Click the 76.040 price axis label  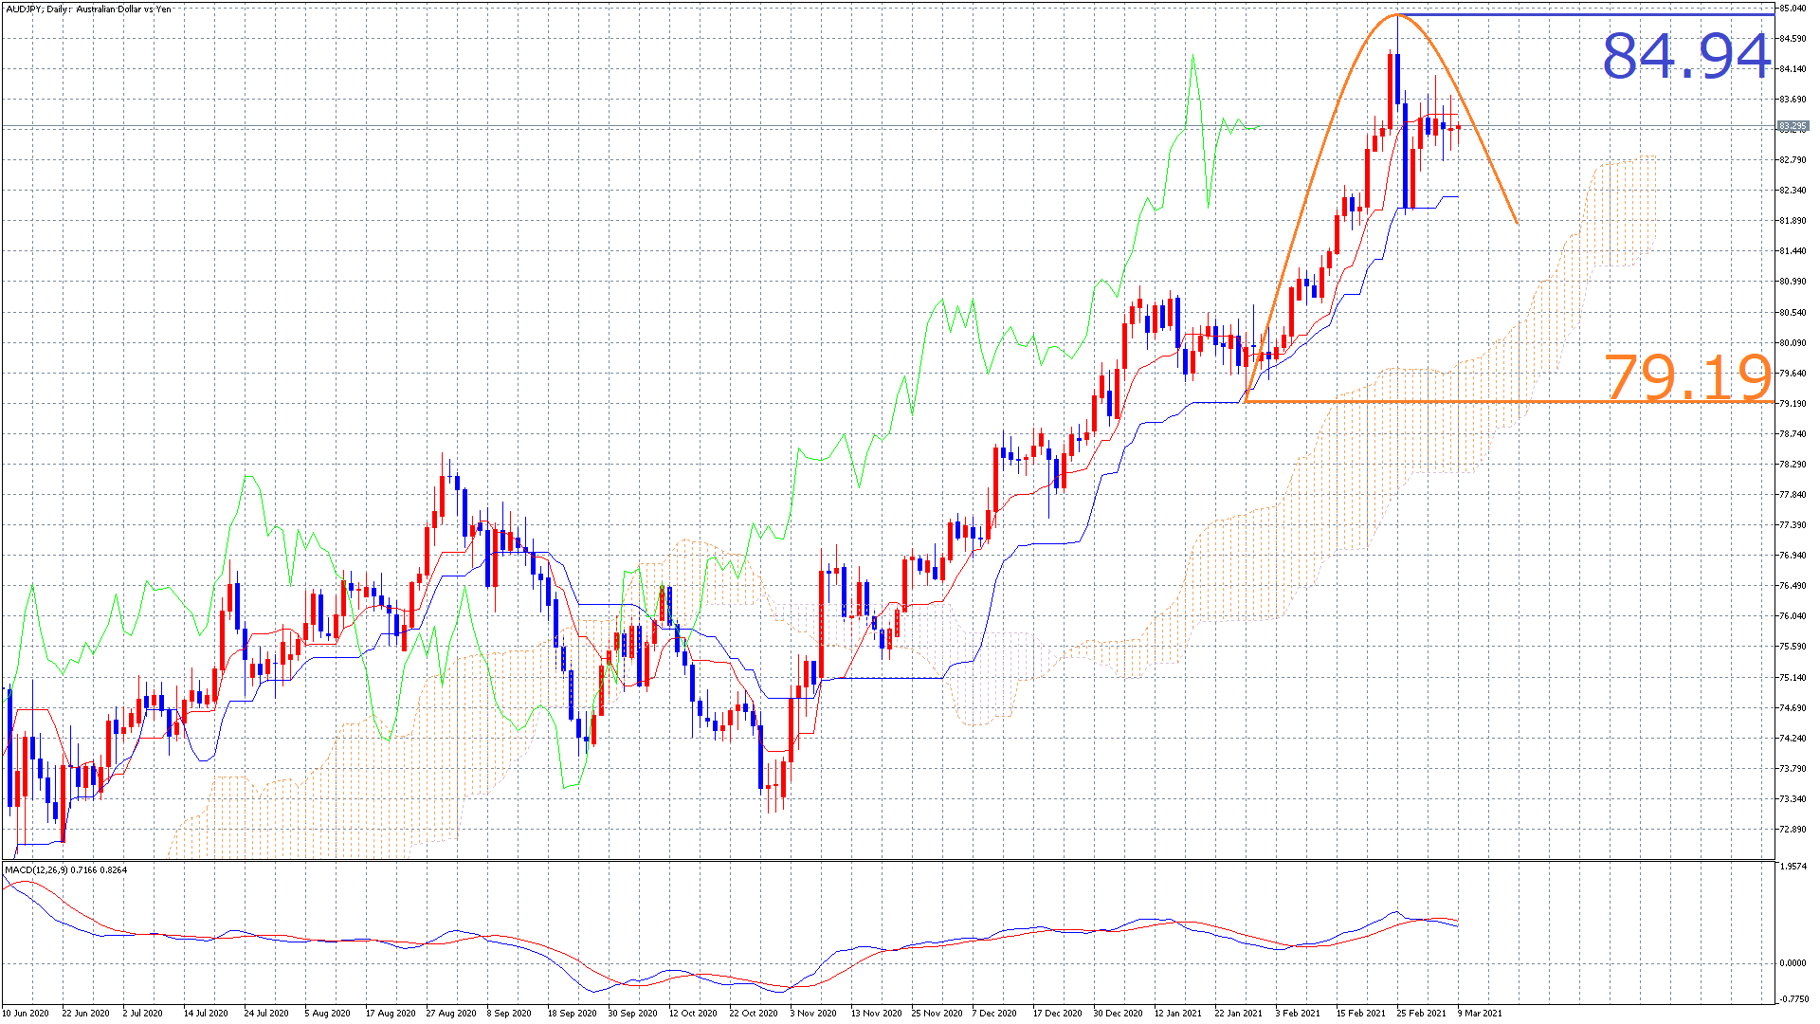[1793, 616]
